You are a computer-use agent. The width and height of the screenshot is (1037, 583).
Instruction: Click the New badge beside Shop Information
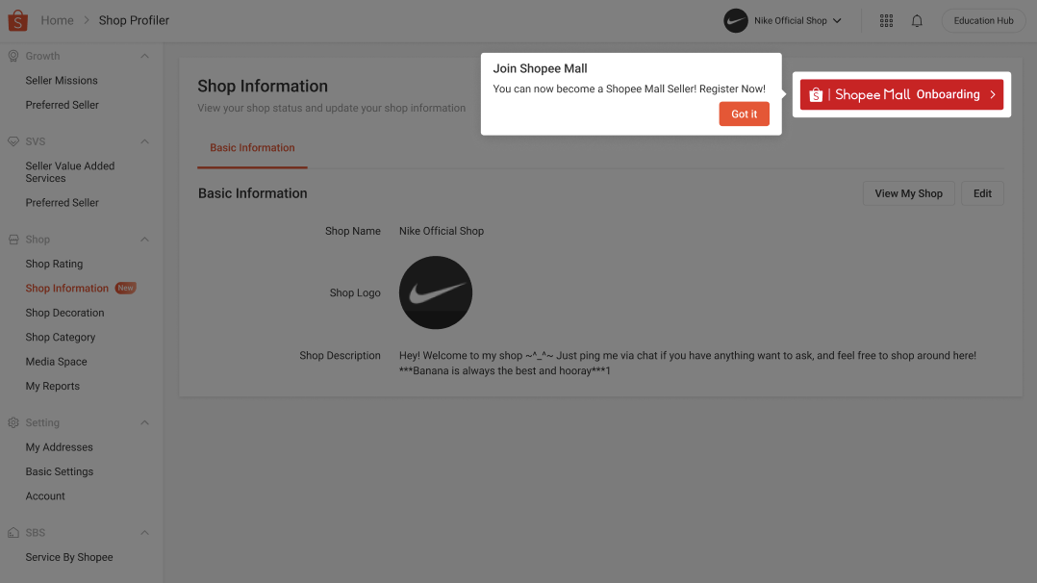[125, 287]
